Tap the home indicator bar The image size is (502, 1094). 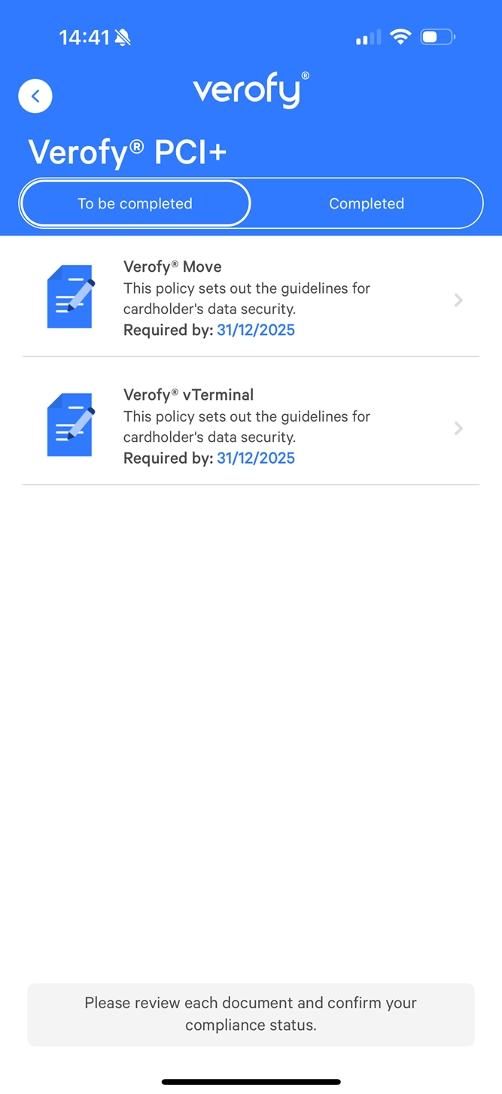pos(251,1082)
